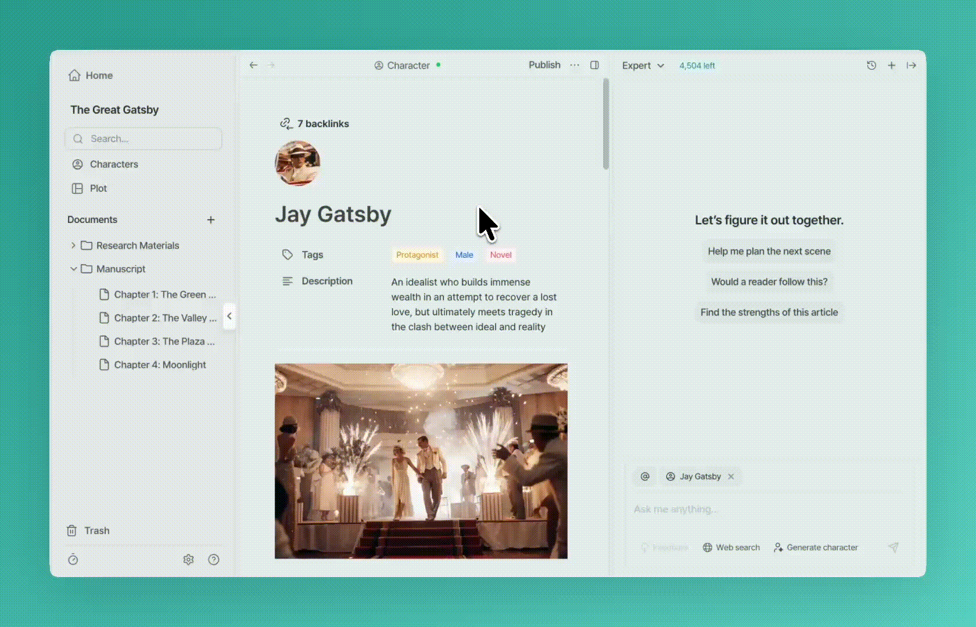Open chat history clock icon

coord(871,66)
